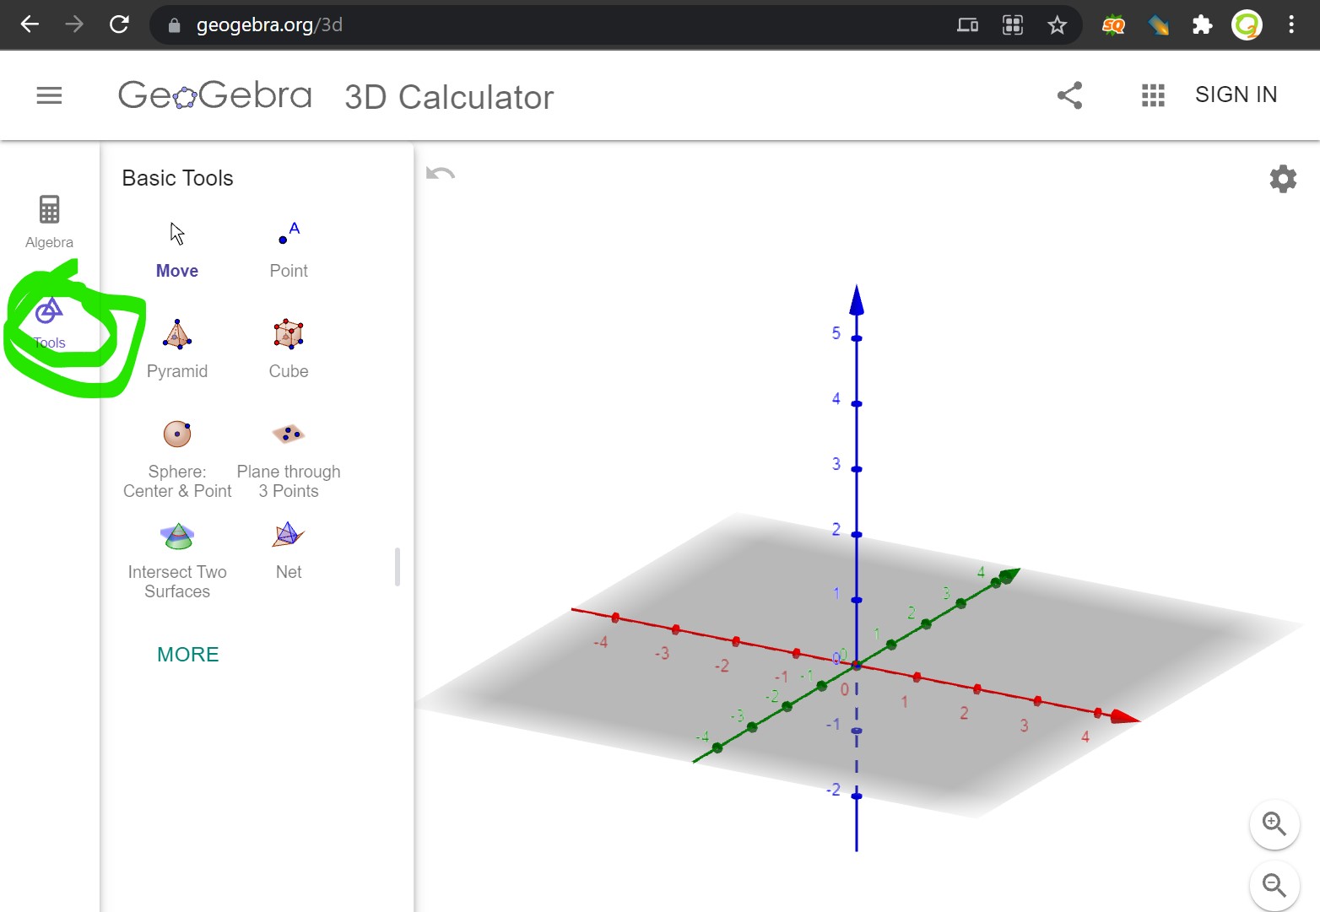Open the browser Extensions puzzle icon
Image resolution: width=1320 pixels, height=912 pixels.
click(1203, 25)
